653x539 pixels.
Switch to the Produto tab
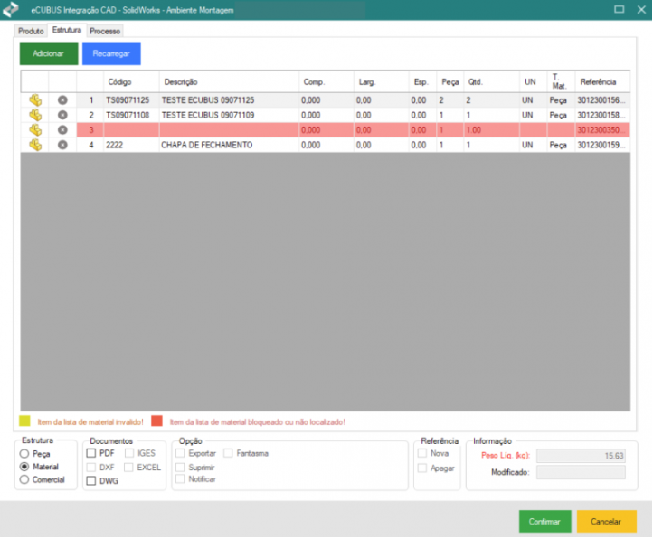pyautogui.click(x=31, y=31)
